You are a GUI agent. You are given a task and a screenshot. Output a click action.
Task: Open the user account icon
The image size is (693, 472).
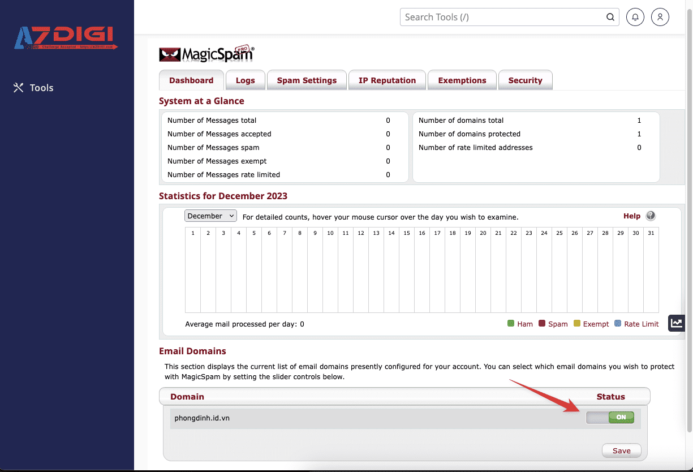(660, 17)
